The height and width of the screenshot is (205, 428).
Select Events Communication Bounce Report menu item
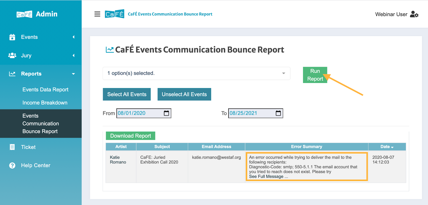coord(41,124)
